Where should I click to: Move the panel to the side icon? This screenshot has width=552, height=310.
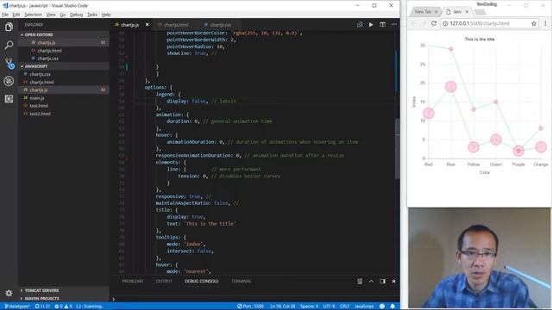tap(382, 282)
